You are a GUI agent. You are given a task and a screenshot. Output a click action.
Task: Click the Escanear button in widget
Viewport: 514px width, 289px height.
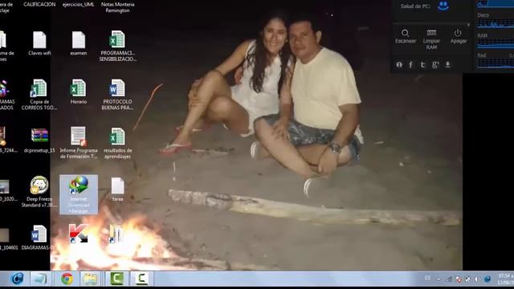coord(406,36)
